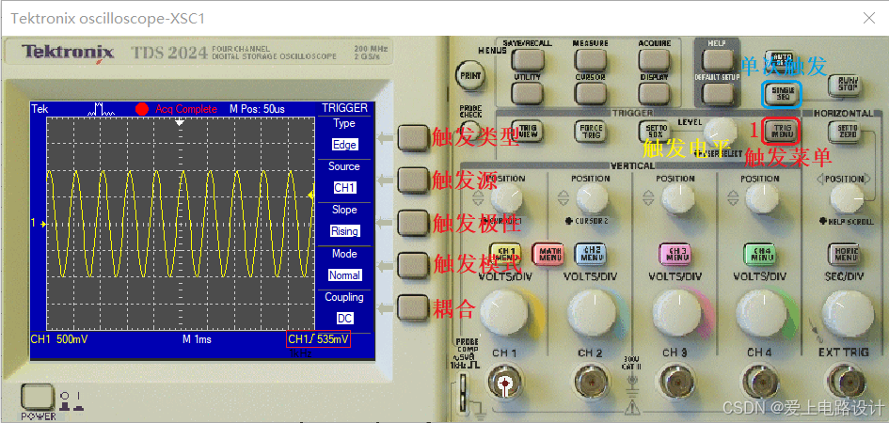The height and width of the screenshot is (423, 889).
Task: Open the CURSOR menu button
Action: coord(590,92)
